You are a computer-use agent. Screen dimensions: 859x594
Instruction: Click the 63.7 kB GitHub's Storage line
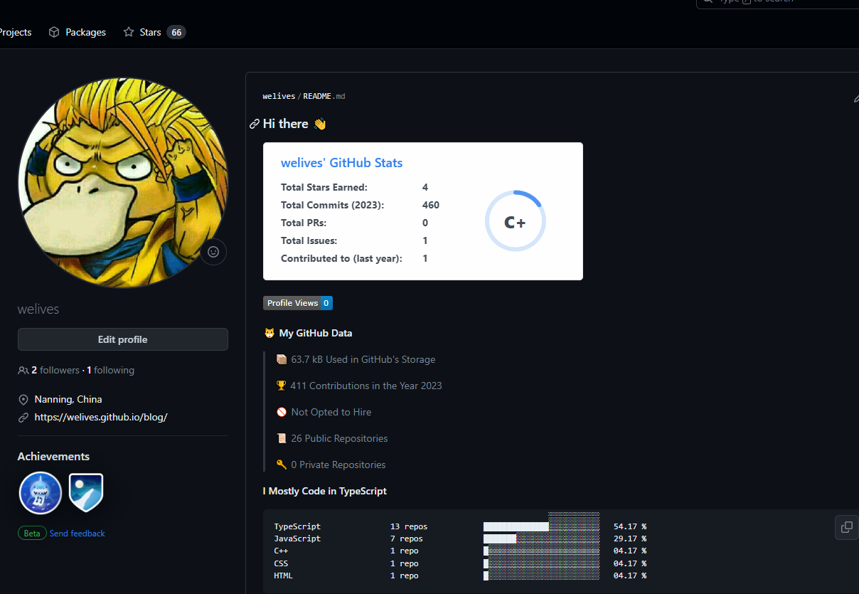point(356,359)
